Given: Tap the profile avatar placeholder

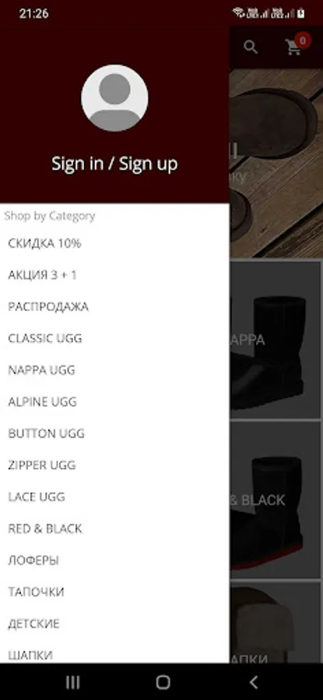Looking at the screenshot, I should 115,98.
